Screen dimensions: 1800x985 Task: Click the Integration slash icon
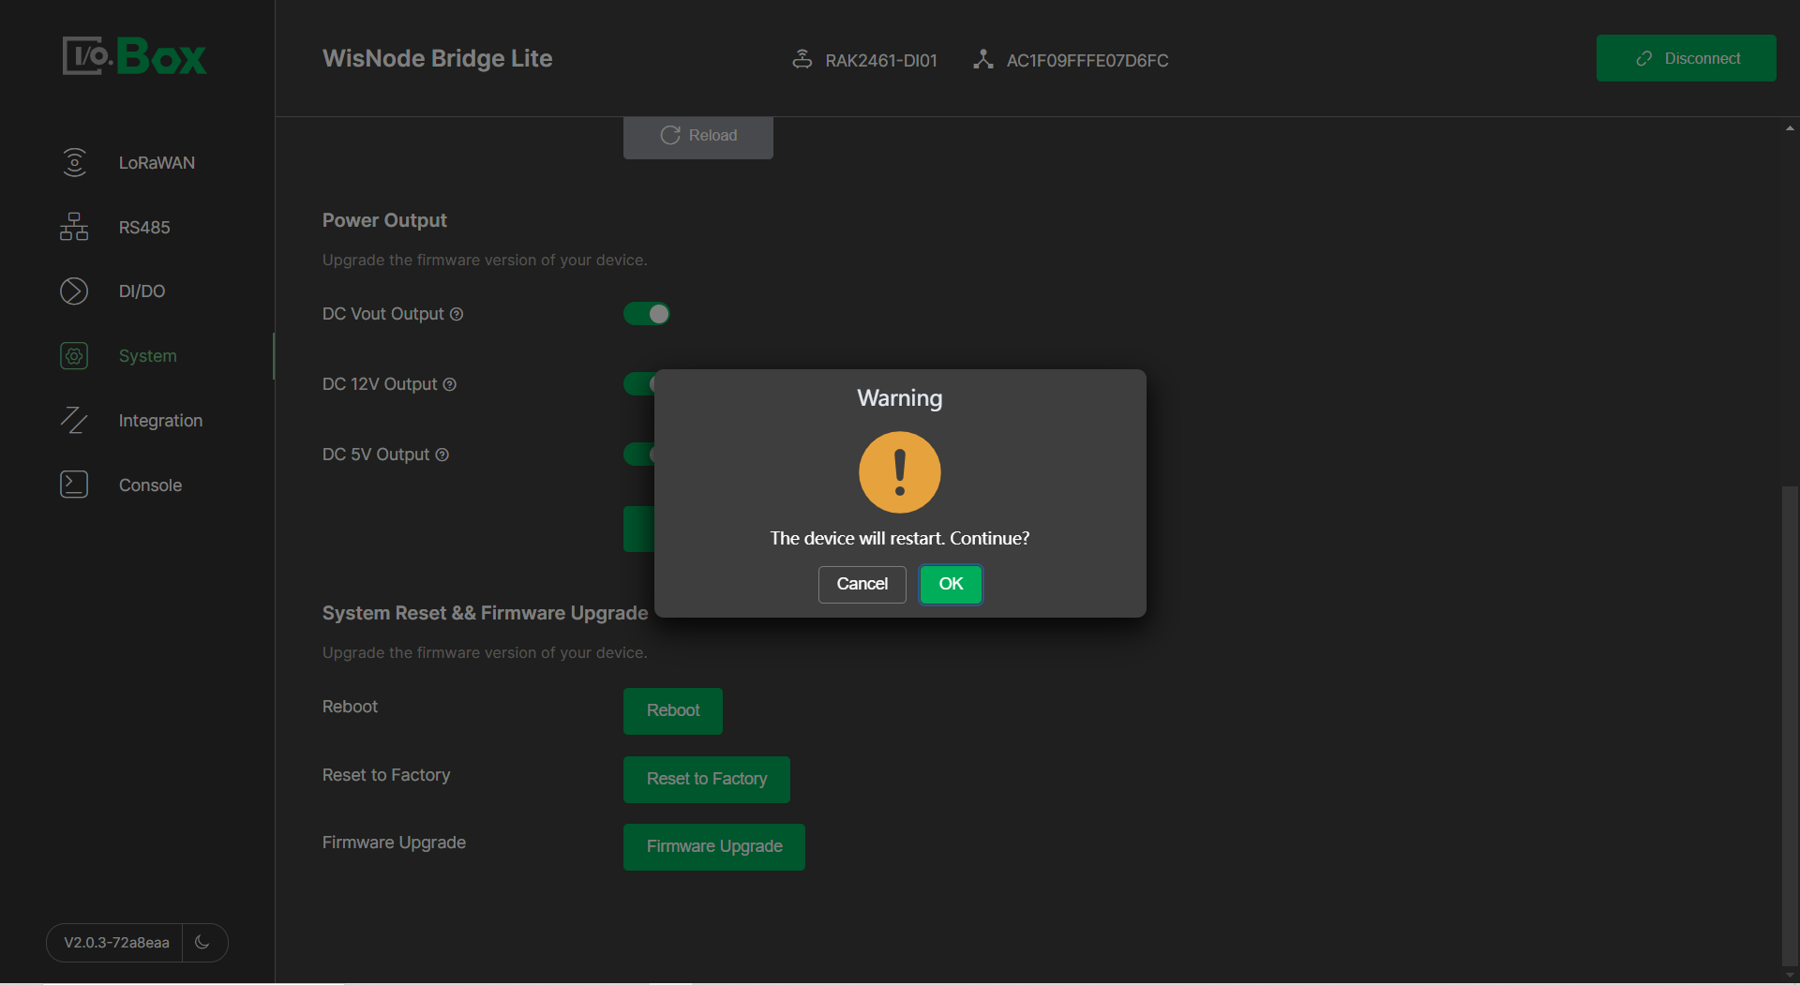tap(74, 421)
